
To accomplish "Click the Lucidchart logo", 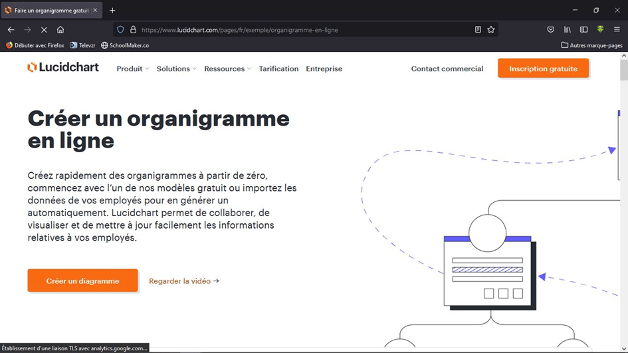I will pyautogui.click(x=63, y=67).
